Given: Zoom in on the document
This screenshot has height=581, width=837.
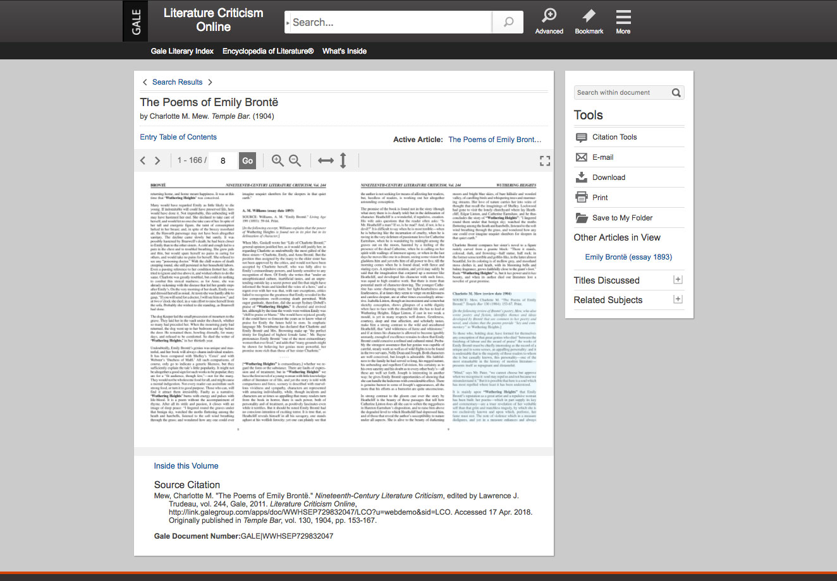Looking at the screenshot, I should (x=278, y=160).
